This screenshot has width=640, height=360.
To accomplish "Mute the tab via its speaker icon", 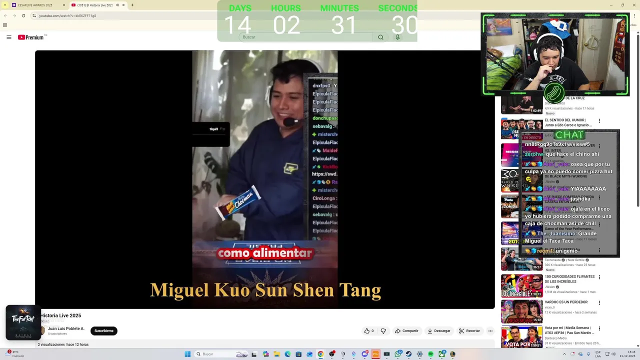I will point(117,5).
